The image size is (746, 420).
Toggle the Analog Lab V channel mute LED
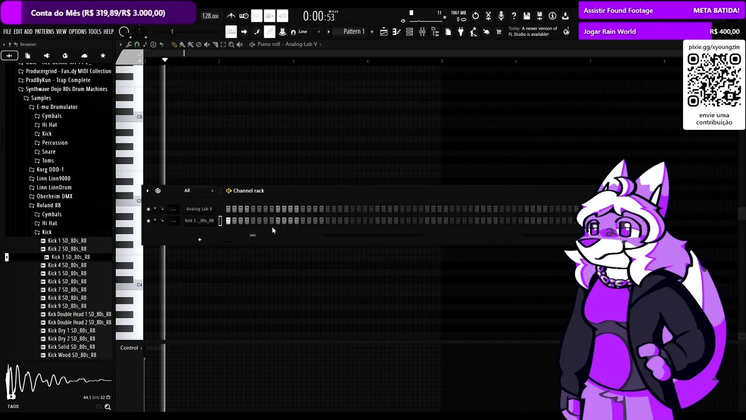pos(148,209)
